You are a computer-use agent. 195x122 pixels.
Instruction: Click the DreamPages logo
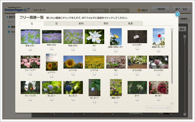(17, 9)
